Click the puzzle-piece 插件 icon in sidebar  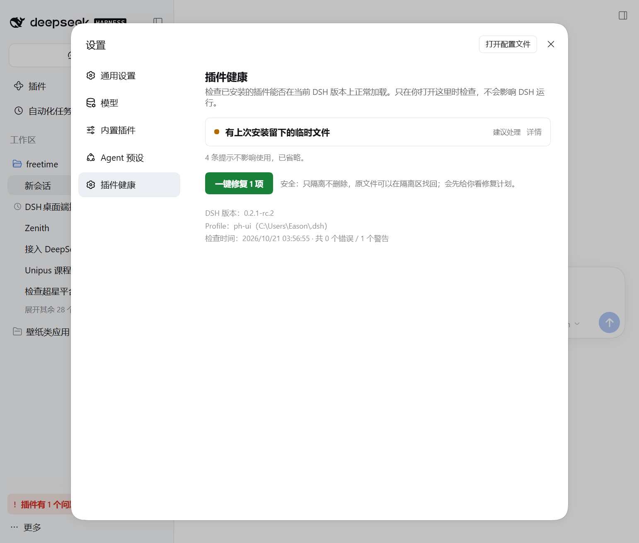click(19, 86)
